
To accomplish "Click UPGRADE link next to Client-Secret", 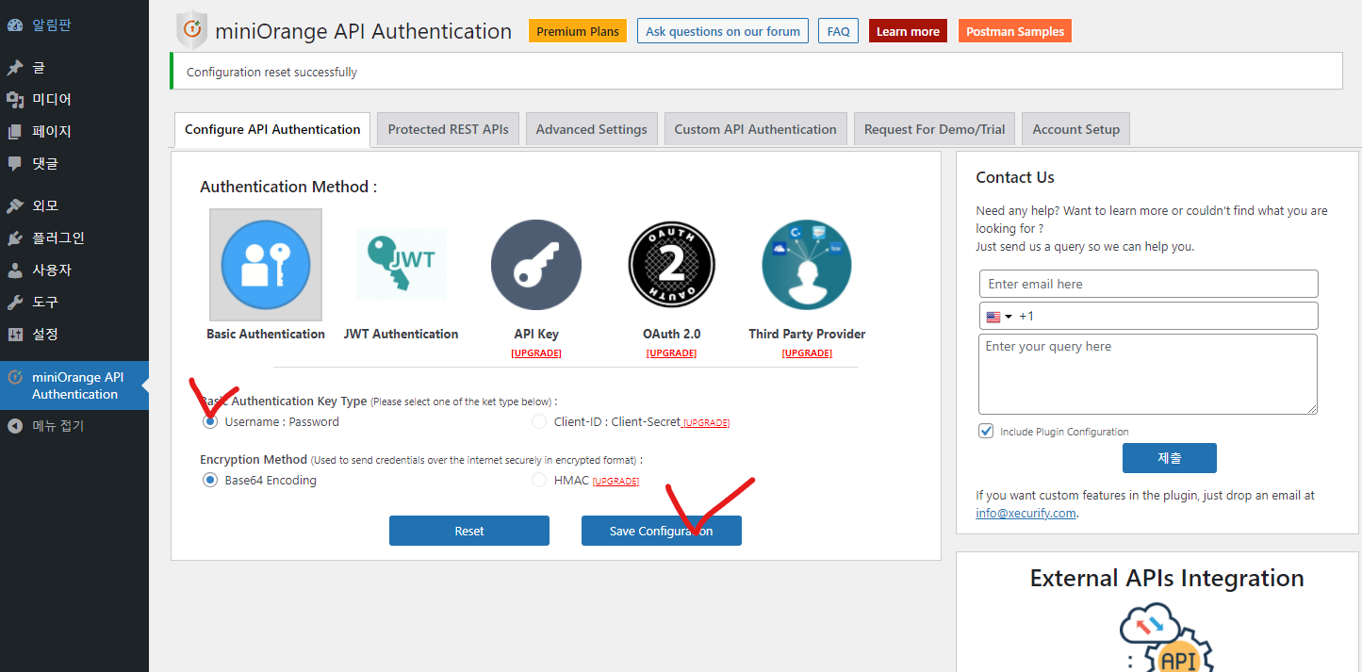I will click(x=706, y=423).
